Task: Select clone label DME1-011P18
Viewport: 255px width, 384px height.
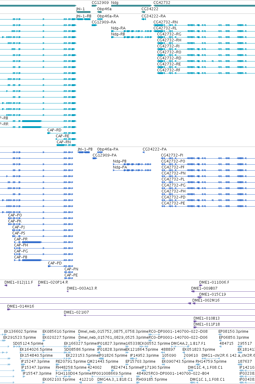Action: click(x=207, y=324)
